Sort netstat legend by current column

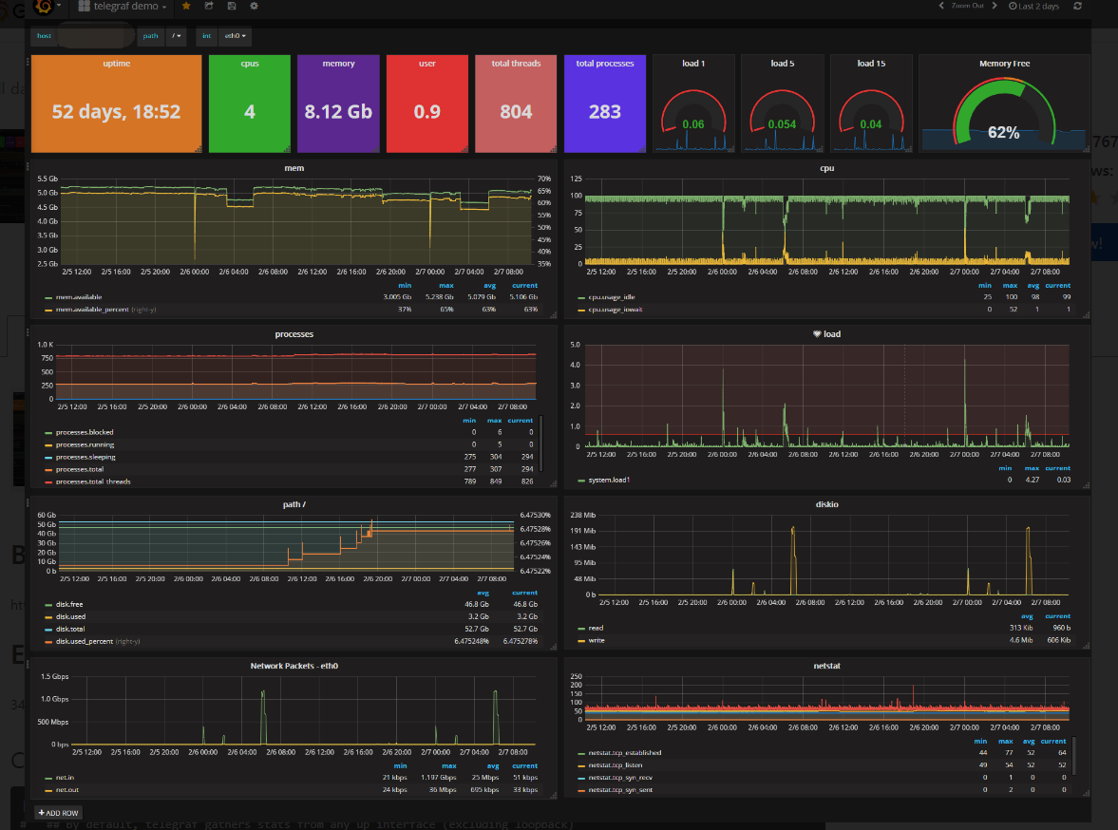coord(1053,741)
